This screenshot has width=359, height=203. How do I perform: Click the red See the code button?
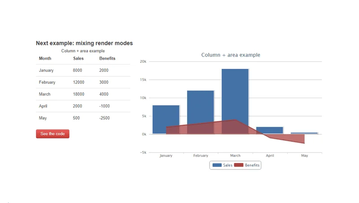pos(53,134)
